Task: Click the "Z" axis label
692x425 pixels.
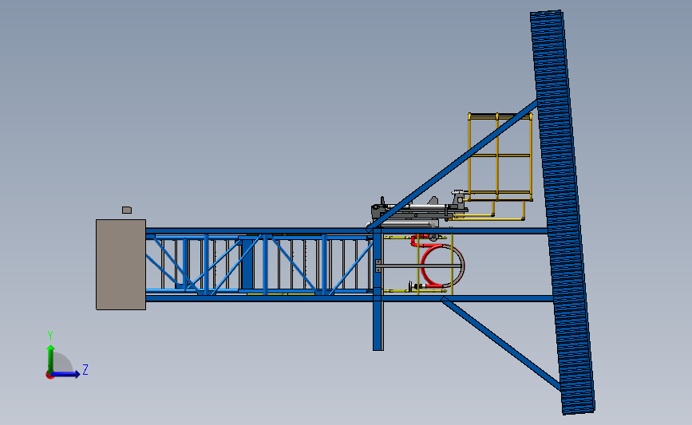Action: pos(85,369)
